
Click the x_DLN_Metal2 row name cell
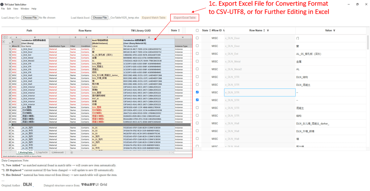tap(260, 69)
